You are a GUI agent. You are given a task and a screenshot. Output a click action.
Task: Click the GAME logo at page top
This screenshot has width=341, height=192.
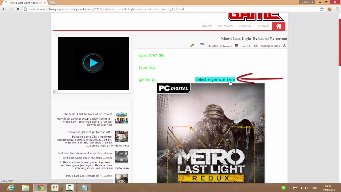(256, 17)
